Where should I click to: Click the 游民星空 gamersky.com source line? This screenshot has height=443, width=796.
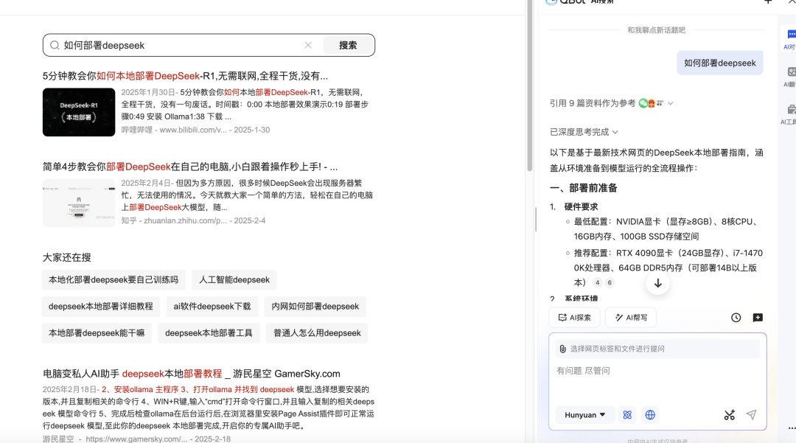[136, 439]
